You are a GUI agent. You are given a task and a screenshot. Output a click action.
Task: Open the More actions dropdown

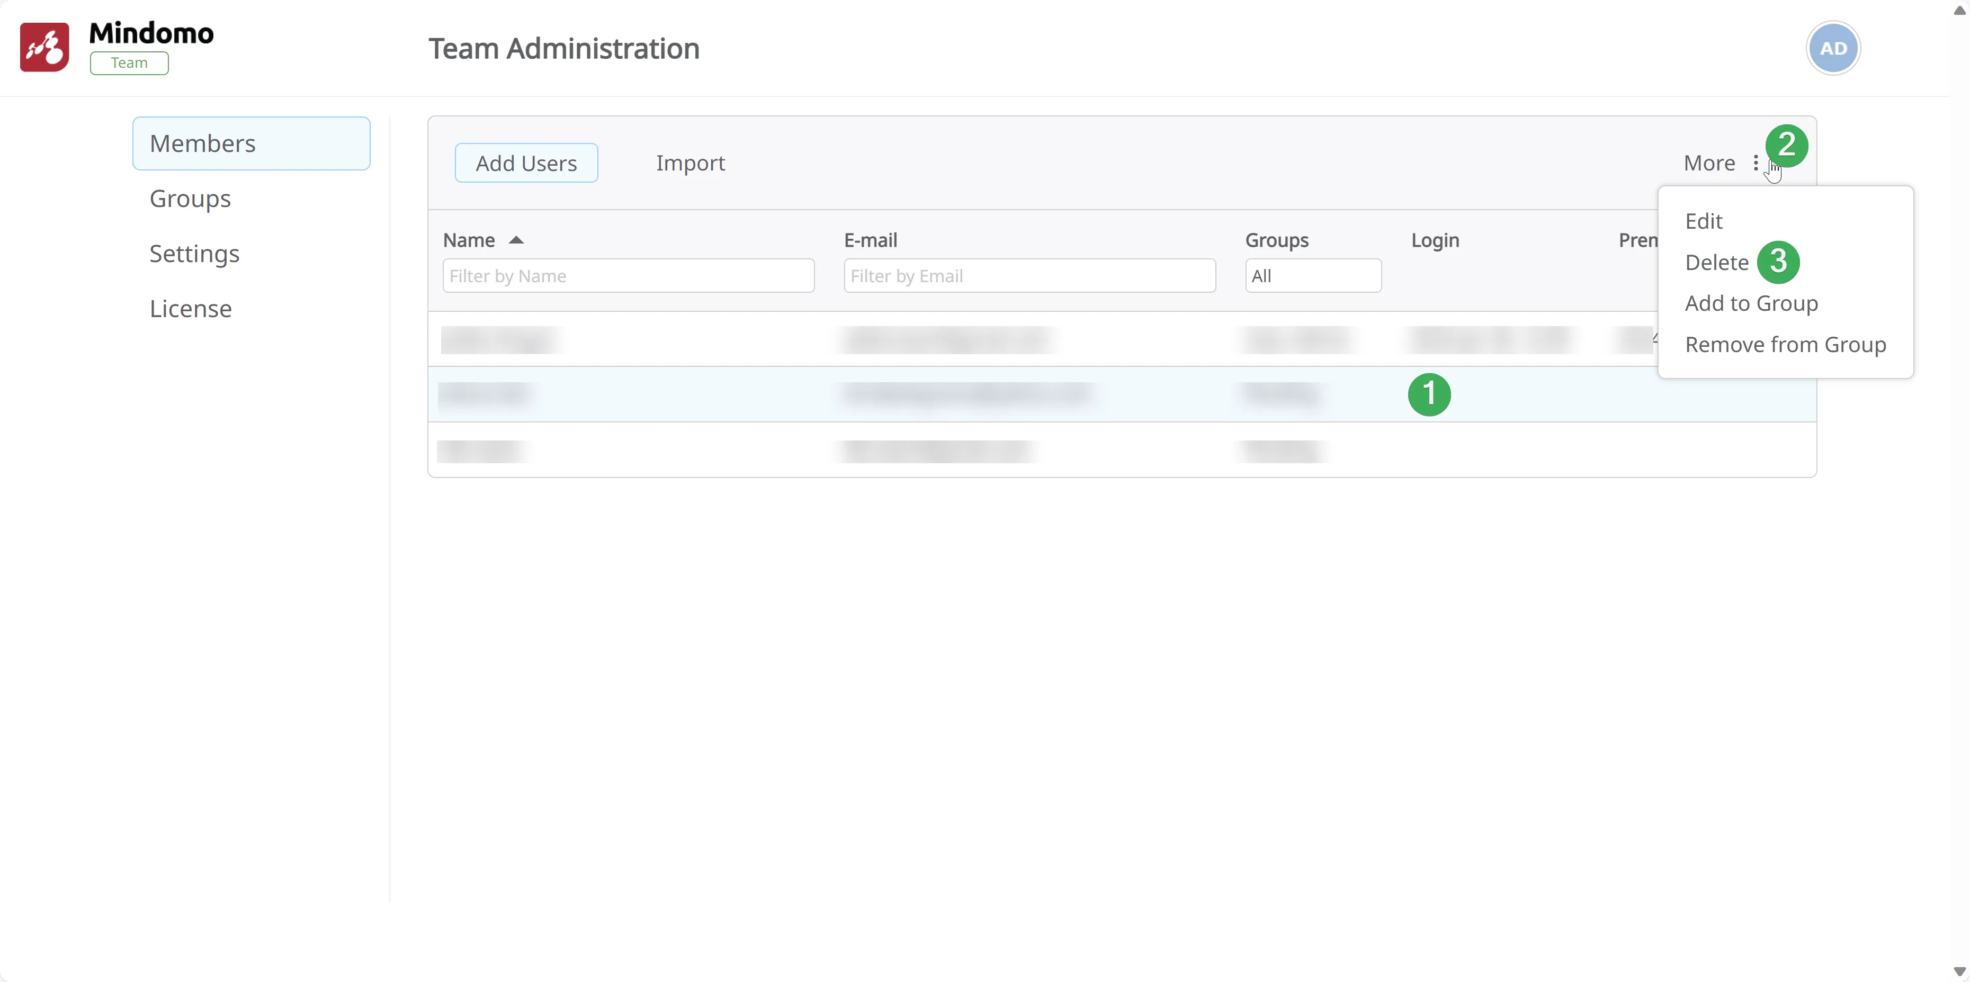(1710, 163)
